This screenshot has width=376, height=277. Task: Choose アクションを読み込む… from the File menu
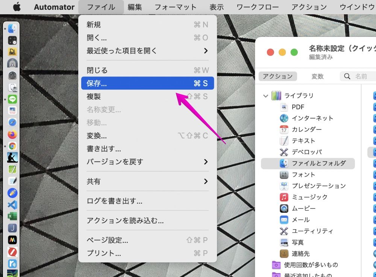click(147, 221)
